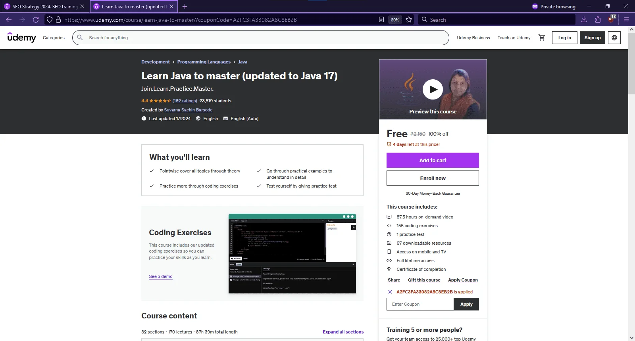Click '67 downloadable resources' text

click(x=424, y=243)
